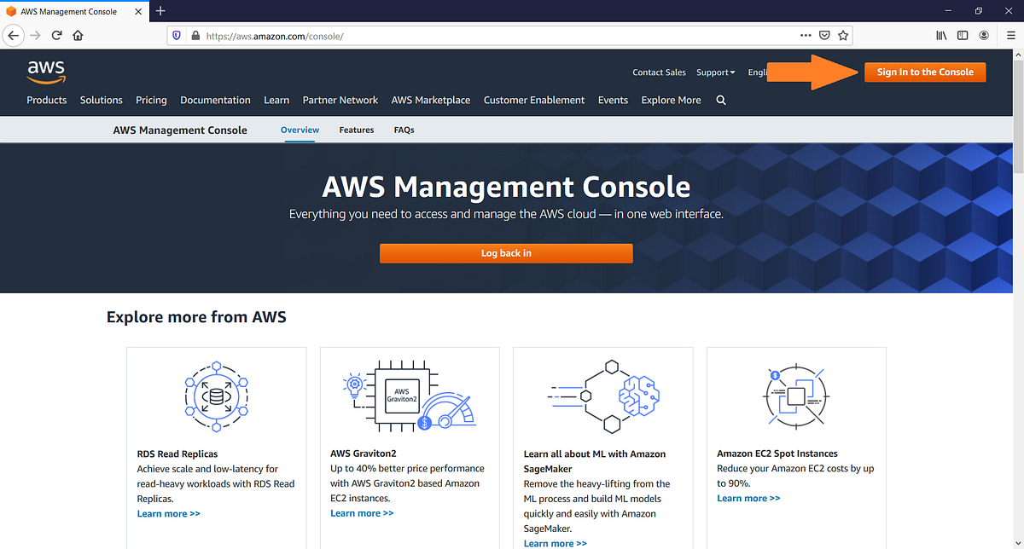The width and height of the screenshot is (1024, 549).
Task: Click the AWS logo
Action: pyautogui.click(x=46, y=72)
